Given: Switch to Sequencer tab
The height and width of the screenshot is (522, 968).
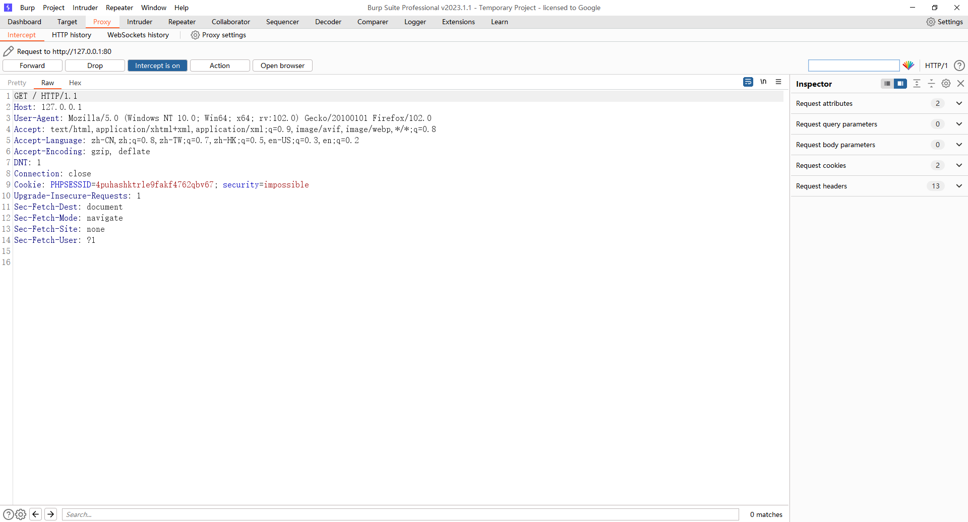Looking at the screenshot, I should tap(282, 22).
